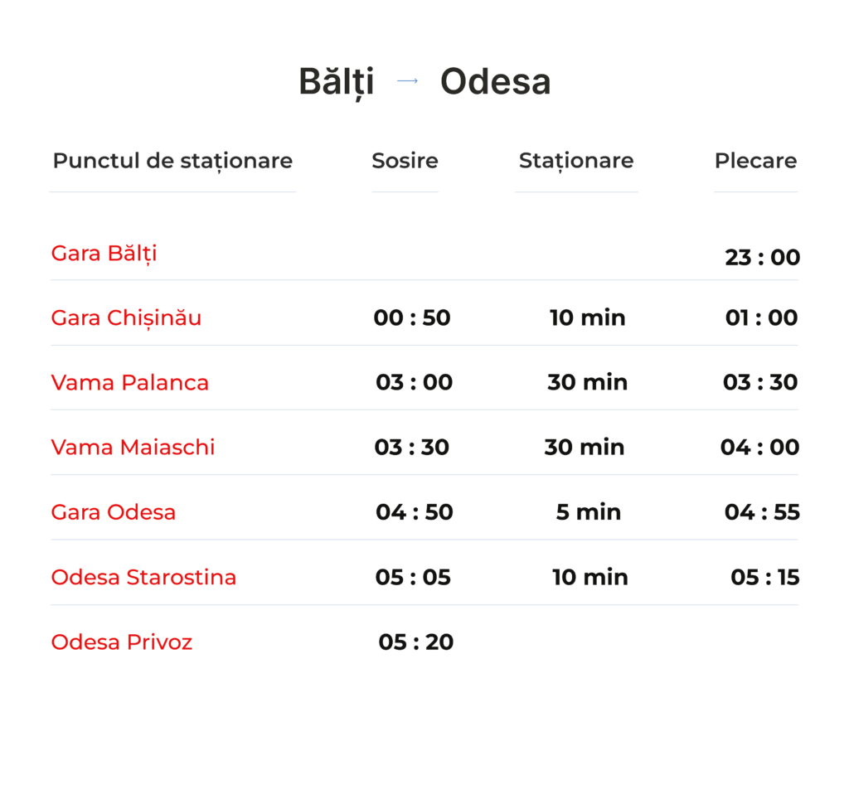Click the arrow icon between Bălți and Odesa
The height and width of the screenshot is (804, 849).
point(407,81)
